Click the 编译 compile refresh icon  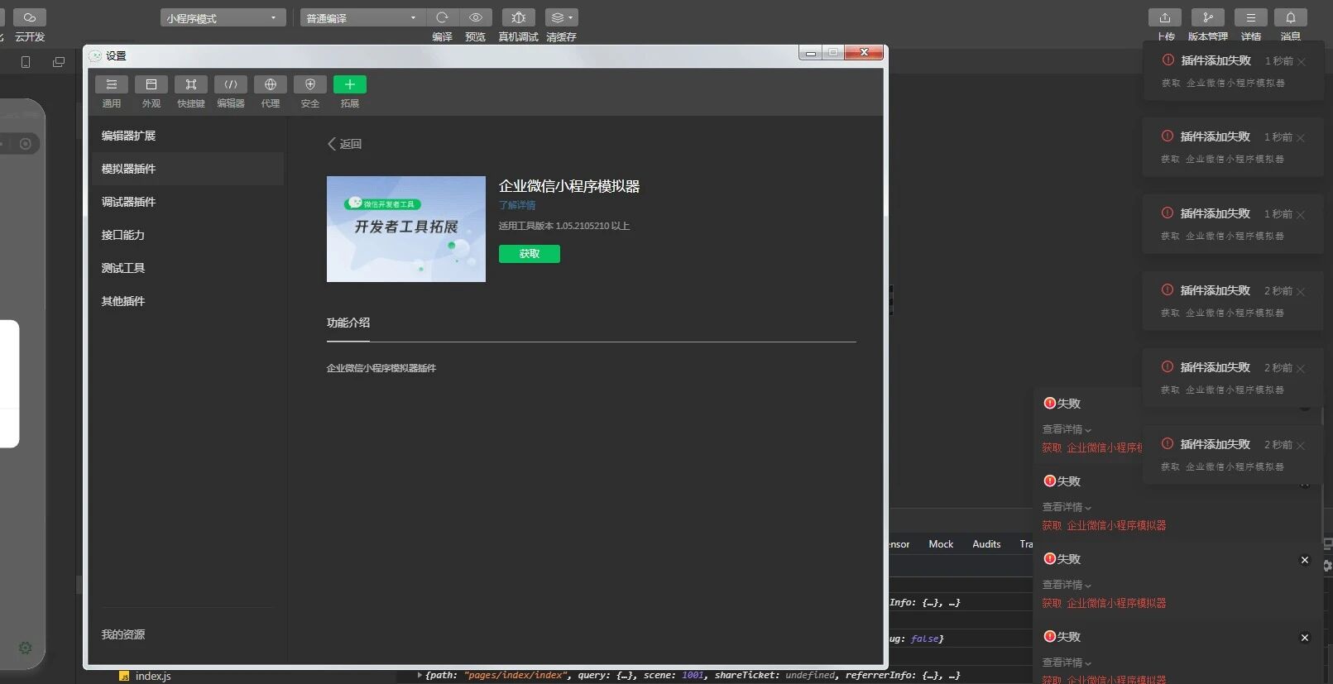pyautogui.click(x=443, y=17)
